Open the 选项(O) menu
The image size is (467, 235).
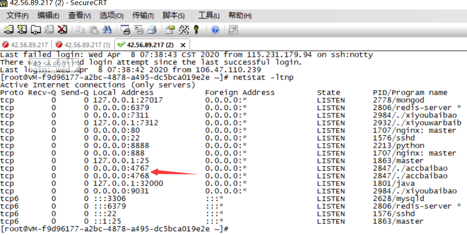coord(111,16)
